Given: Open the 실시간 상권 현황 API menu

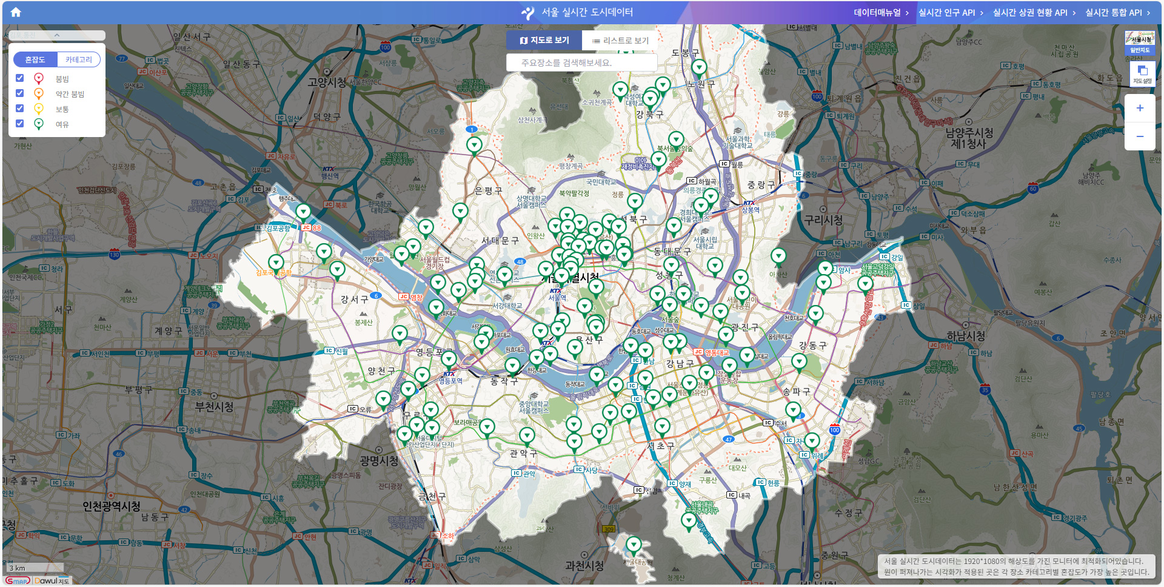Looking at the screenshot, I should click(1034, 12).
